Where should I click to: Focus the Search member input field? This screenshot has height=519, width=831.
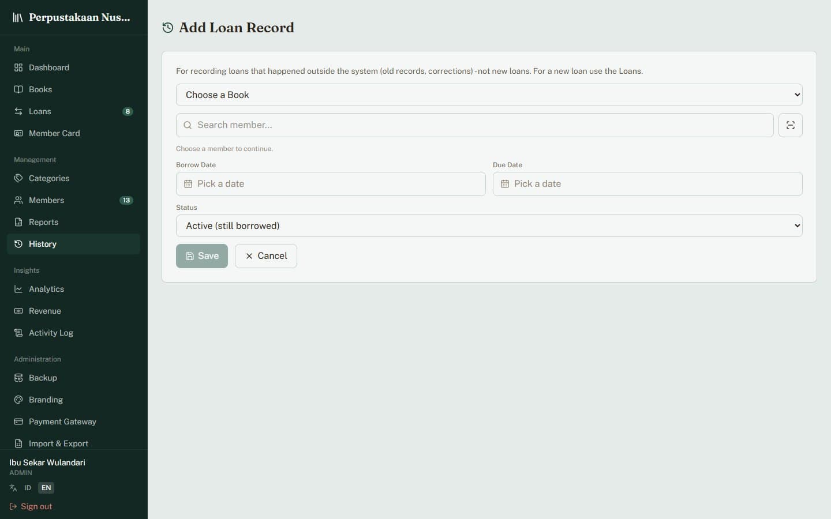(x=474, y=125)
